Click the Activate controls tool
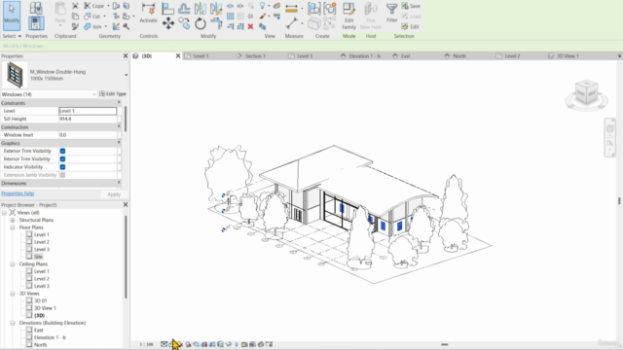 click(x=148, y=13)
